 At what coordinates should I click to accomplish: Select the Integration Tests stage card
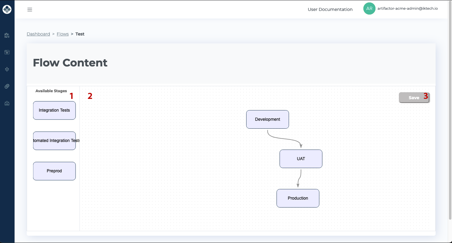coord(54,110)
